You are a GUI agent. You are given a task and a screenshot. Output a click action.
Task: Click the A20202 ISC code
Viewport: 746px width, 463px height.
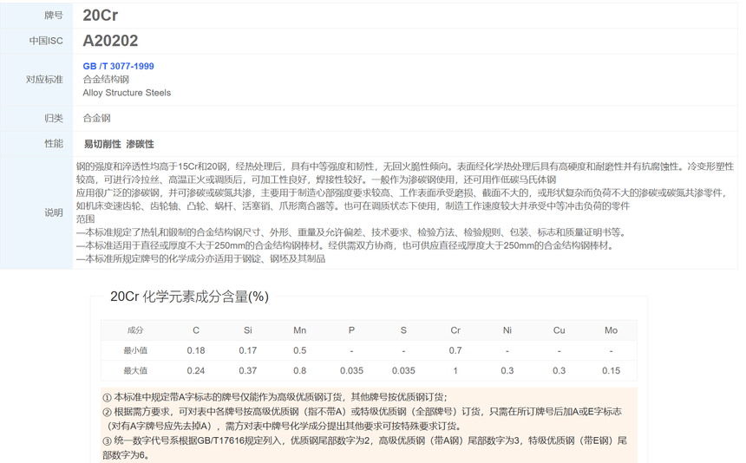110,41
